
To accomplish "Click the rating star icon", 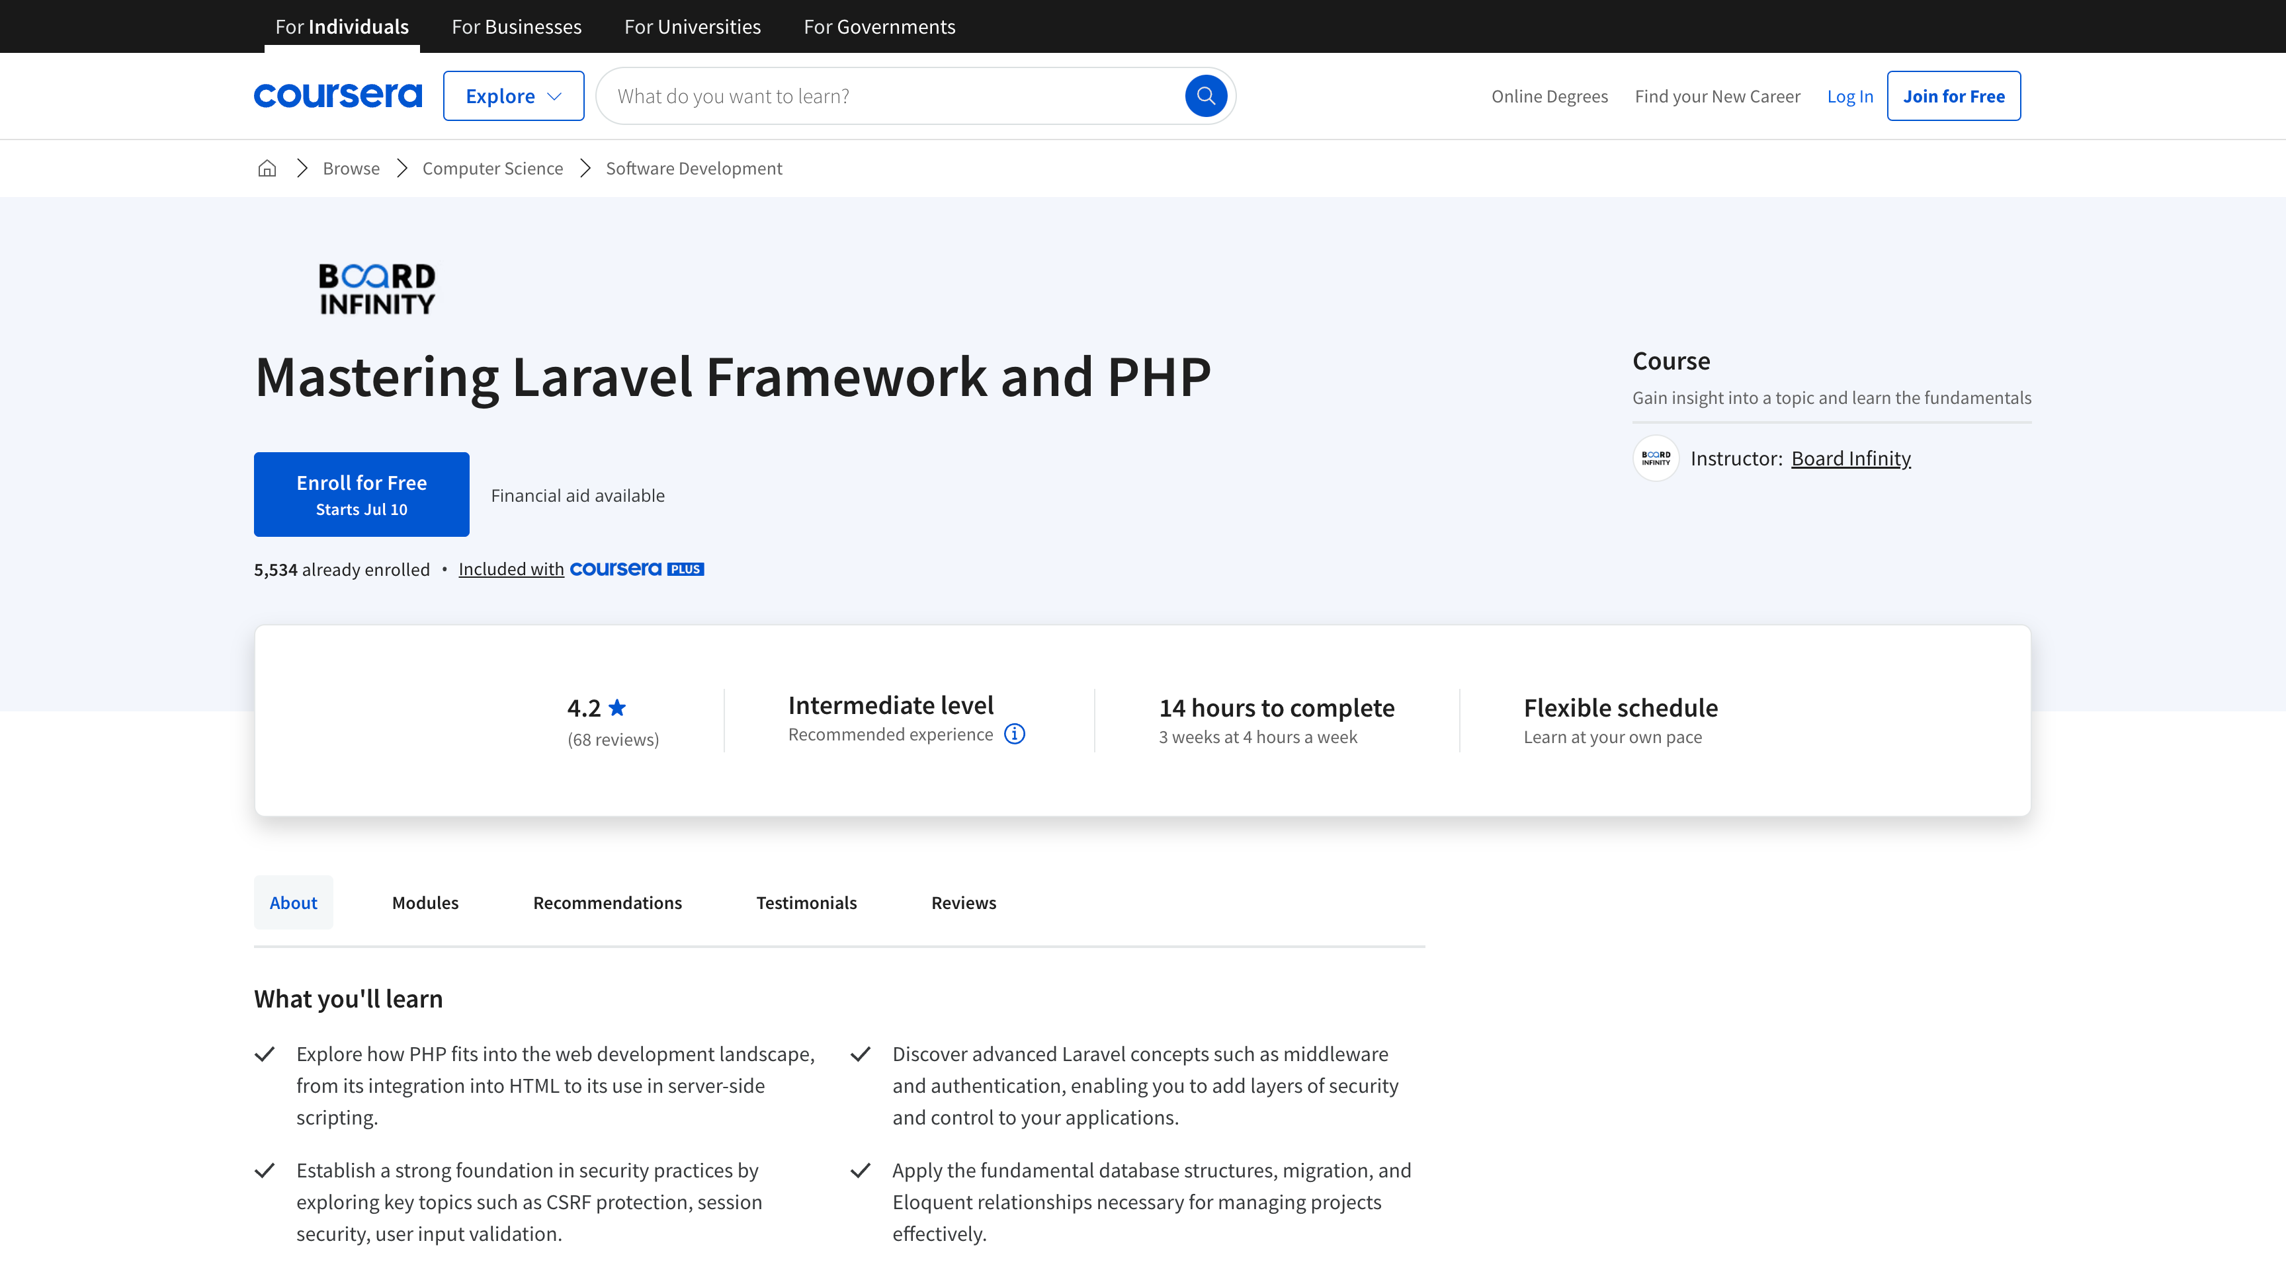I will [618, 707].
